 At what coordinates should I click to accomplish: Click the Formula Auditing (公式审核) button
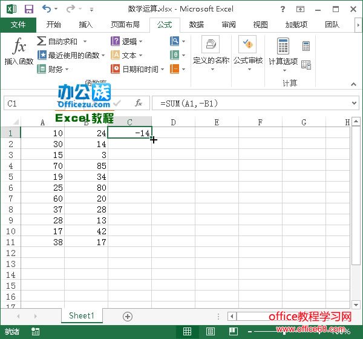click(247, 52)
